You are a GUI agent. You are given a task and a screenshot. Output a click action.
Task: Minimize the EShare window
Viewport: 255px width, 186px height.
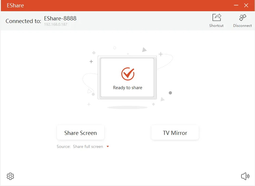coord(236,5)
